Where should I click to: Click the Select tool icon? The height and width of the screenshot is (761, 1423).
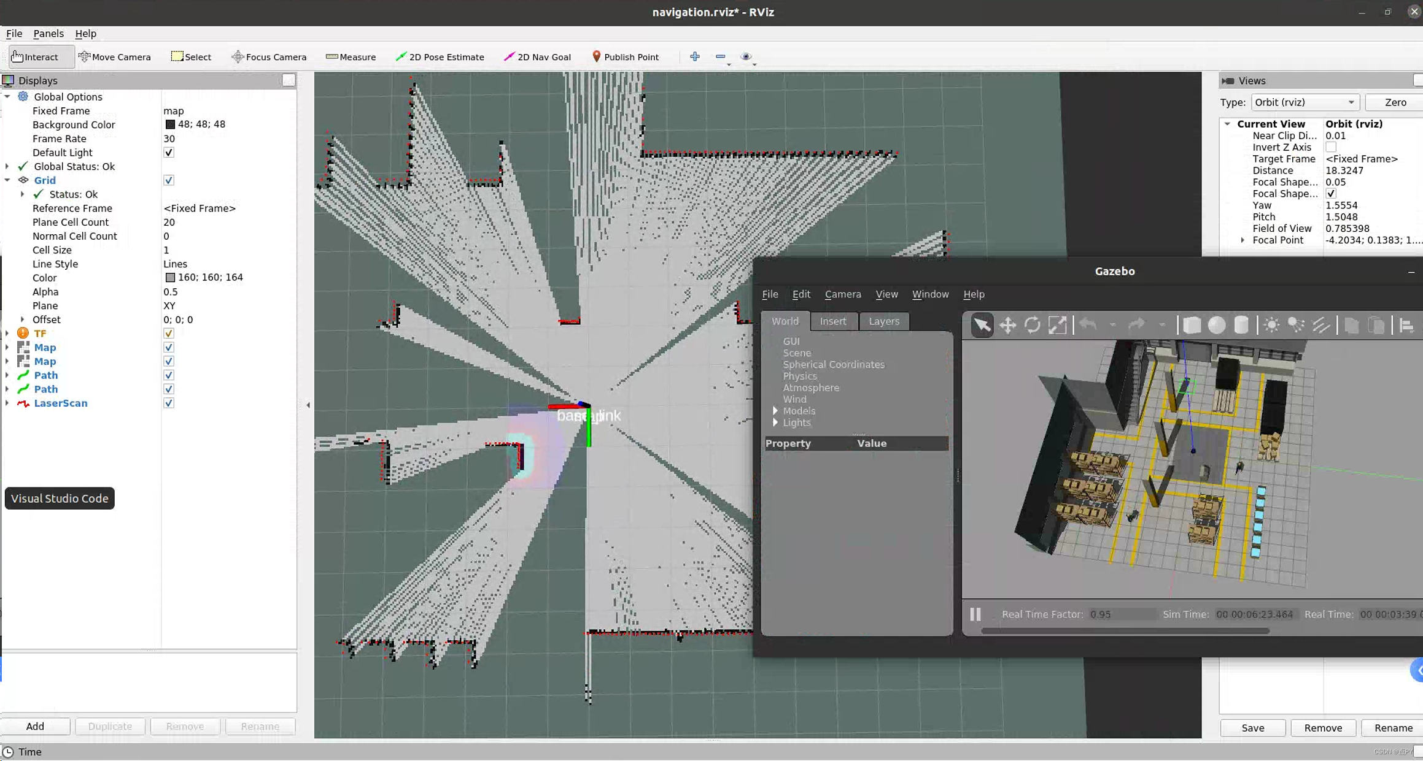click(176, 56)
